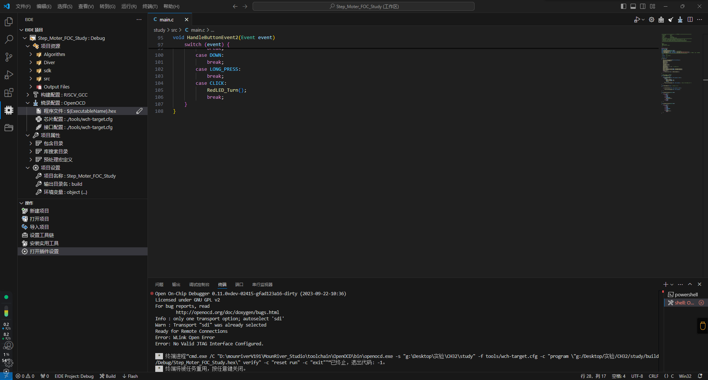Expand the Diver folder
The height and width of the screenshot is (380, 708).
(x=31, y=62)
